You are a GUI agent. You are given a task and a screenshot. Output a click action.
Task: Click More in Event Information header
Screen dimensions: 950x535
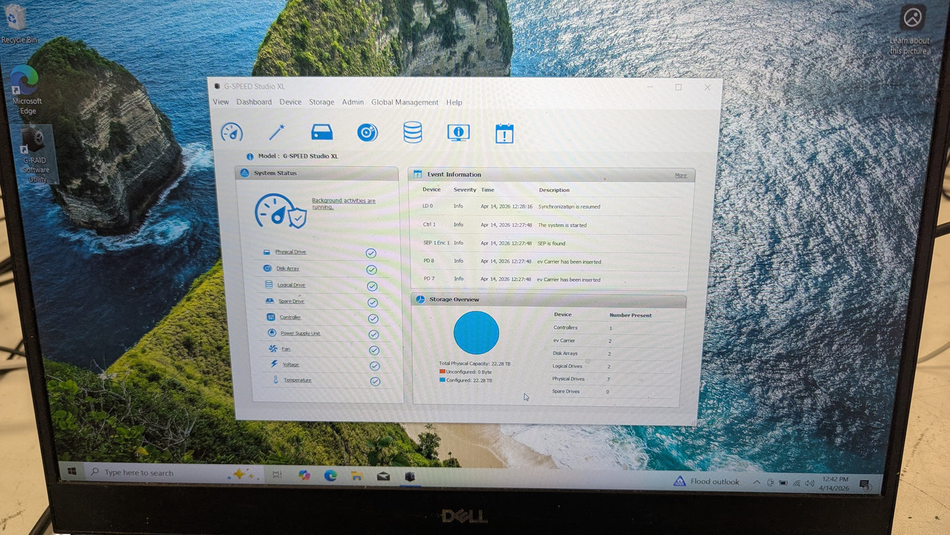(x=680, y=175)
